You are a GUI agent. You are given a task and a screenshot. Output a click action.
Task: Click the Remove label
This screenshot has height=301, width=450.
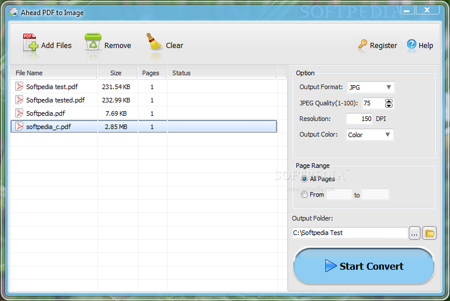[118, 46]
